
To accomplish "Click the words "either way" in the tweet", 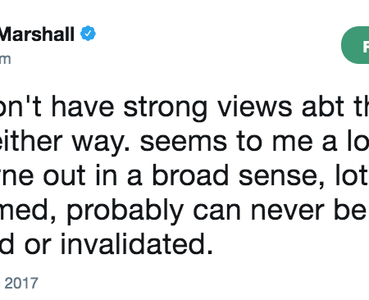I will click(62, 143).
